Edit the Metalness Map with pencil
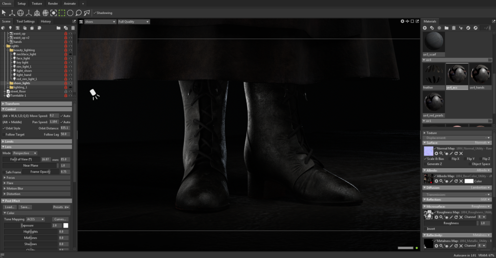The image size is (496, 258). click(x=451, y=245)
